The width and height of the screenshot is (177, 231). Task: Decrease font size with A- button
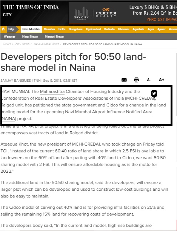click(x=149, y=80)
